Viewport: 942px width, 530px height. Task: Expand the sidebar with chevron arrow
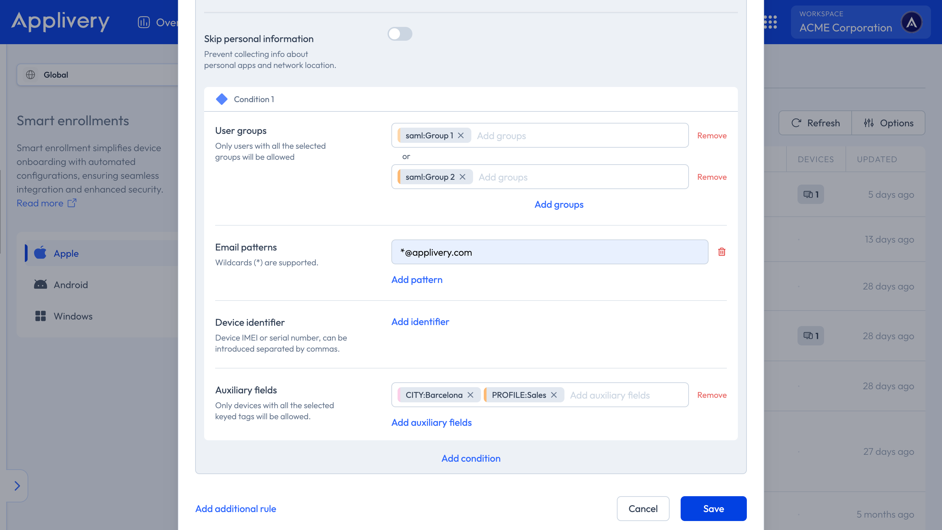[x=17, y=486]
